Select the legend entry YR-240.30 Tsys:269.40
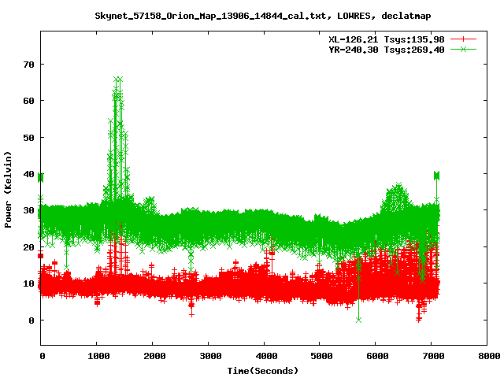 [x=387, y=50]
